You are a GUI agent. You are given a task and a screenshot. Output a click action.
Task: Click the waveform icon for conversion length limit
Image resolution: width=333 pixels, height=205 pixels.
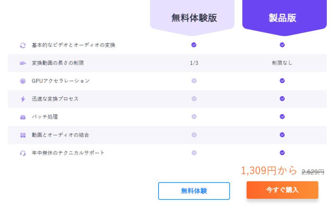[23, 63]
